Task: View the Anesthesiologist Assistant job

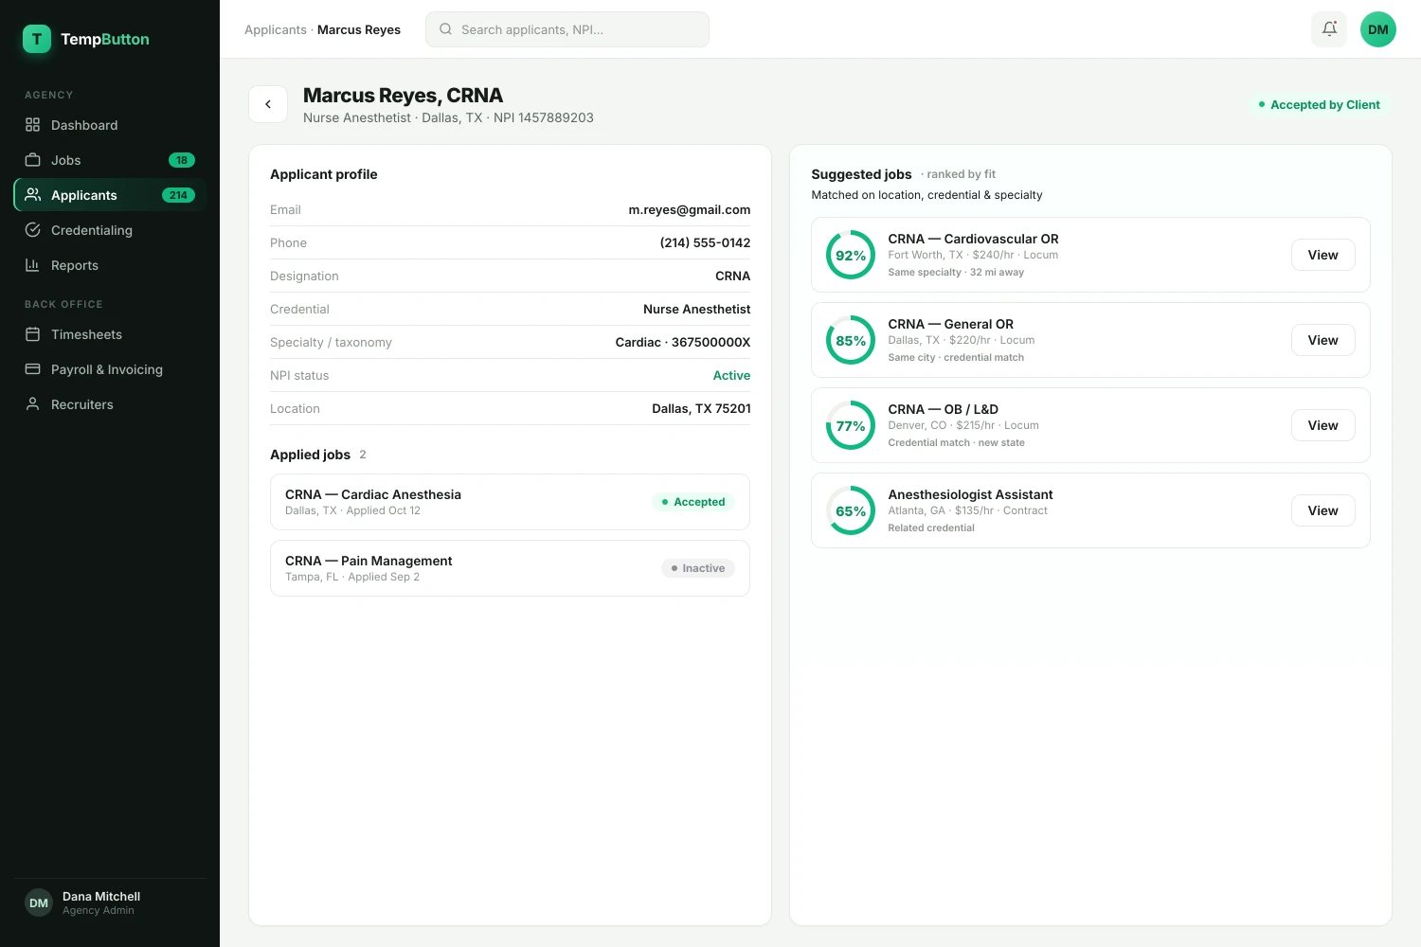Action: (x=1323, y=510)
